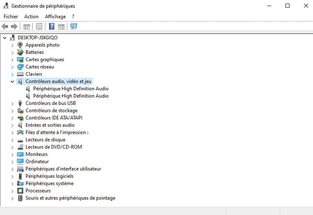Screen dimensions: 313x215
Task: Click the Lecteurs de DVD/CD-ROM disc icon
Action: pos(20,147)
